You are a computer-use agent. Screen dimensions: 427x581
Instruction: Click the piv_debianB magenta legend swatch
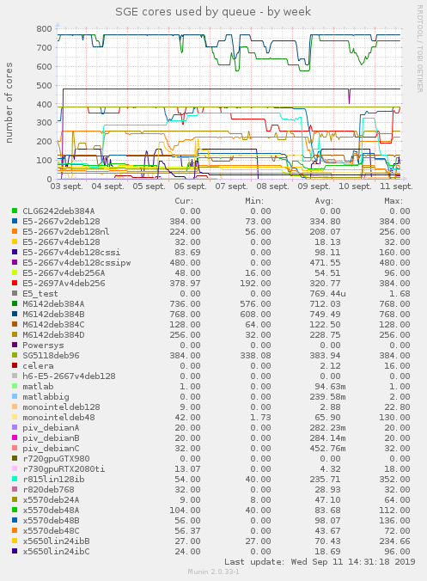pos(15,438)
